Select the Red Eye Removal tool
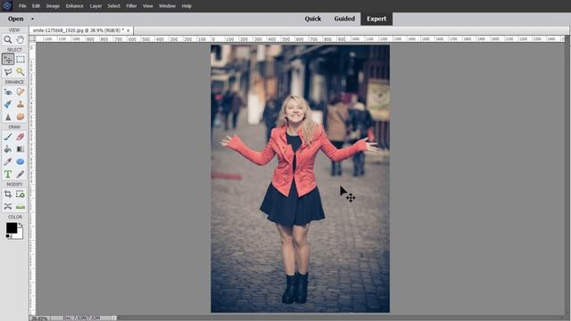 click(x=8, y=92)
